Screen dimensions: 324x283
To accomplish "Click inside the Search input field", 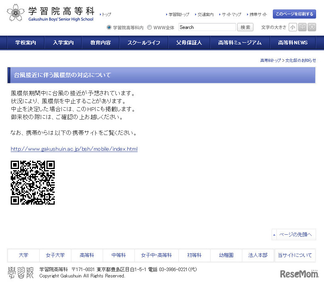I will click(207, 27).
